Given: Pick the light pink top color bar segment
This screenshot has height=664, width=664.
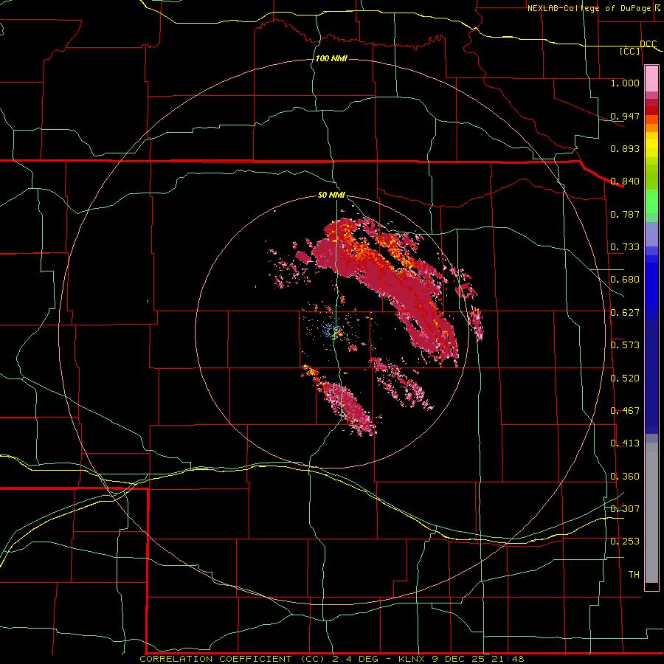Looking at the screenshot, I should pos(651,79).
